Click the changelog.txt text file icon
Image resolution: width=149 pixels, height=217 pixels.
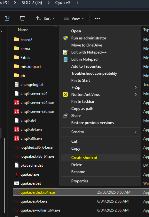click(17, 84)
